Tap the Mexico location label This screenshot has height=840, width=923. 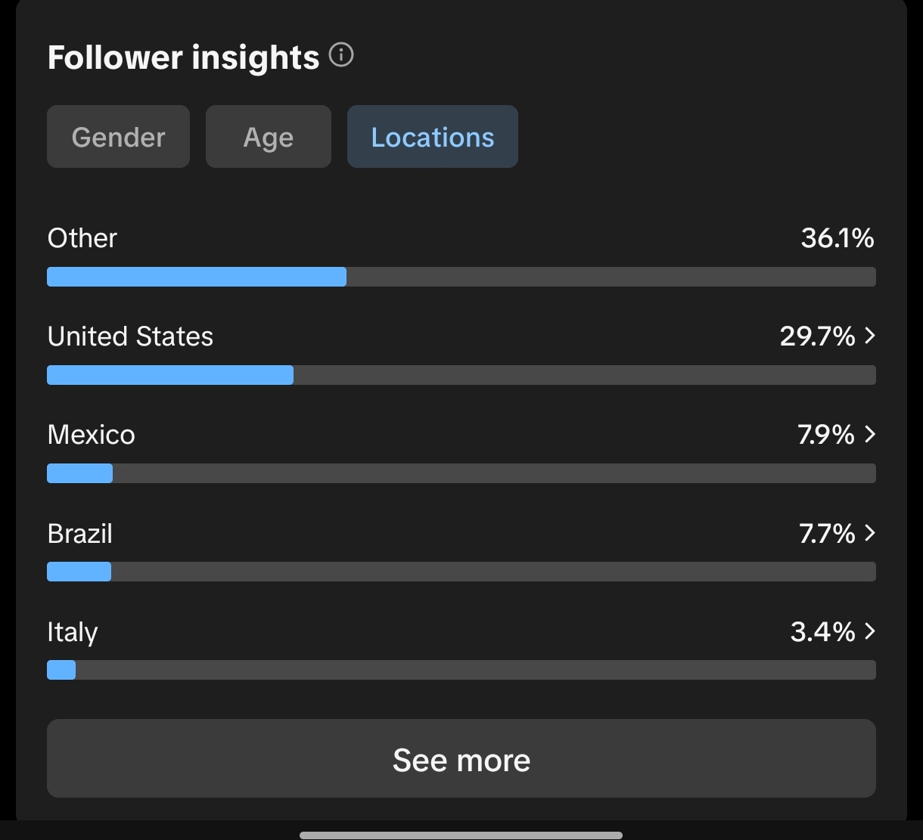pyautogui.click(x=91, y=435)
